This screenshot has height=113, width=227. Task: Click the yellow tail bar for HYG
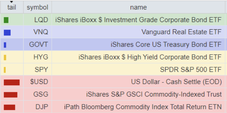click(x=5, y=57)
